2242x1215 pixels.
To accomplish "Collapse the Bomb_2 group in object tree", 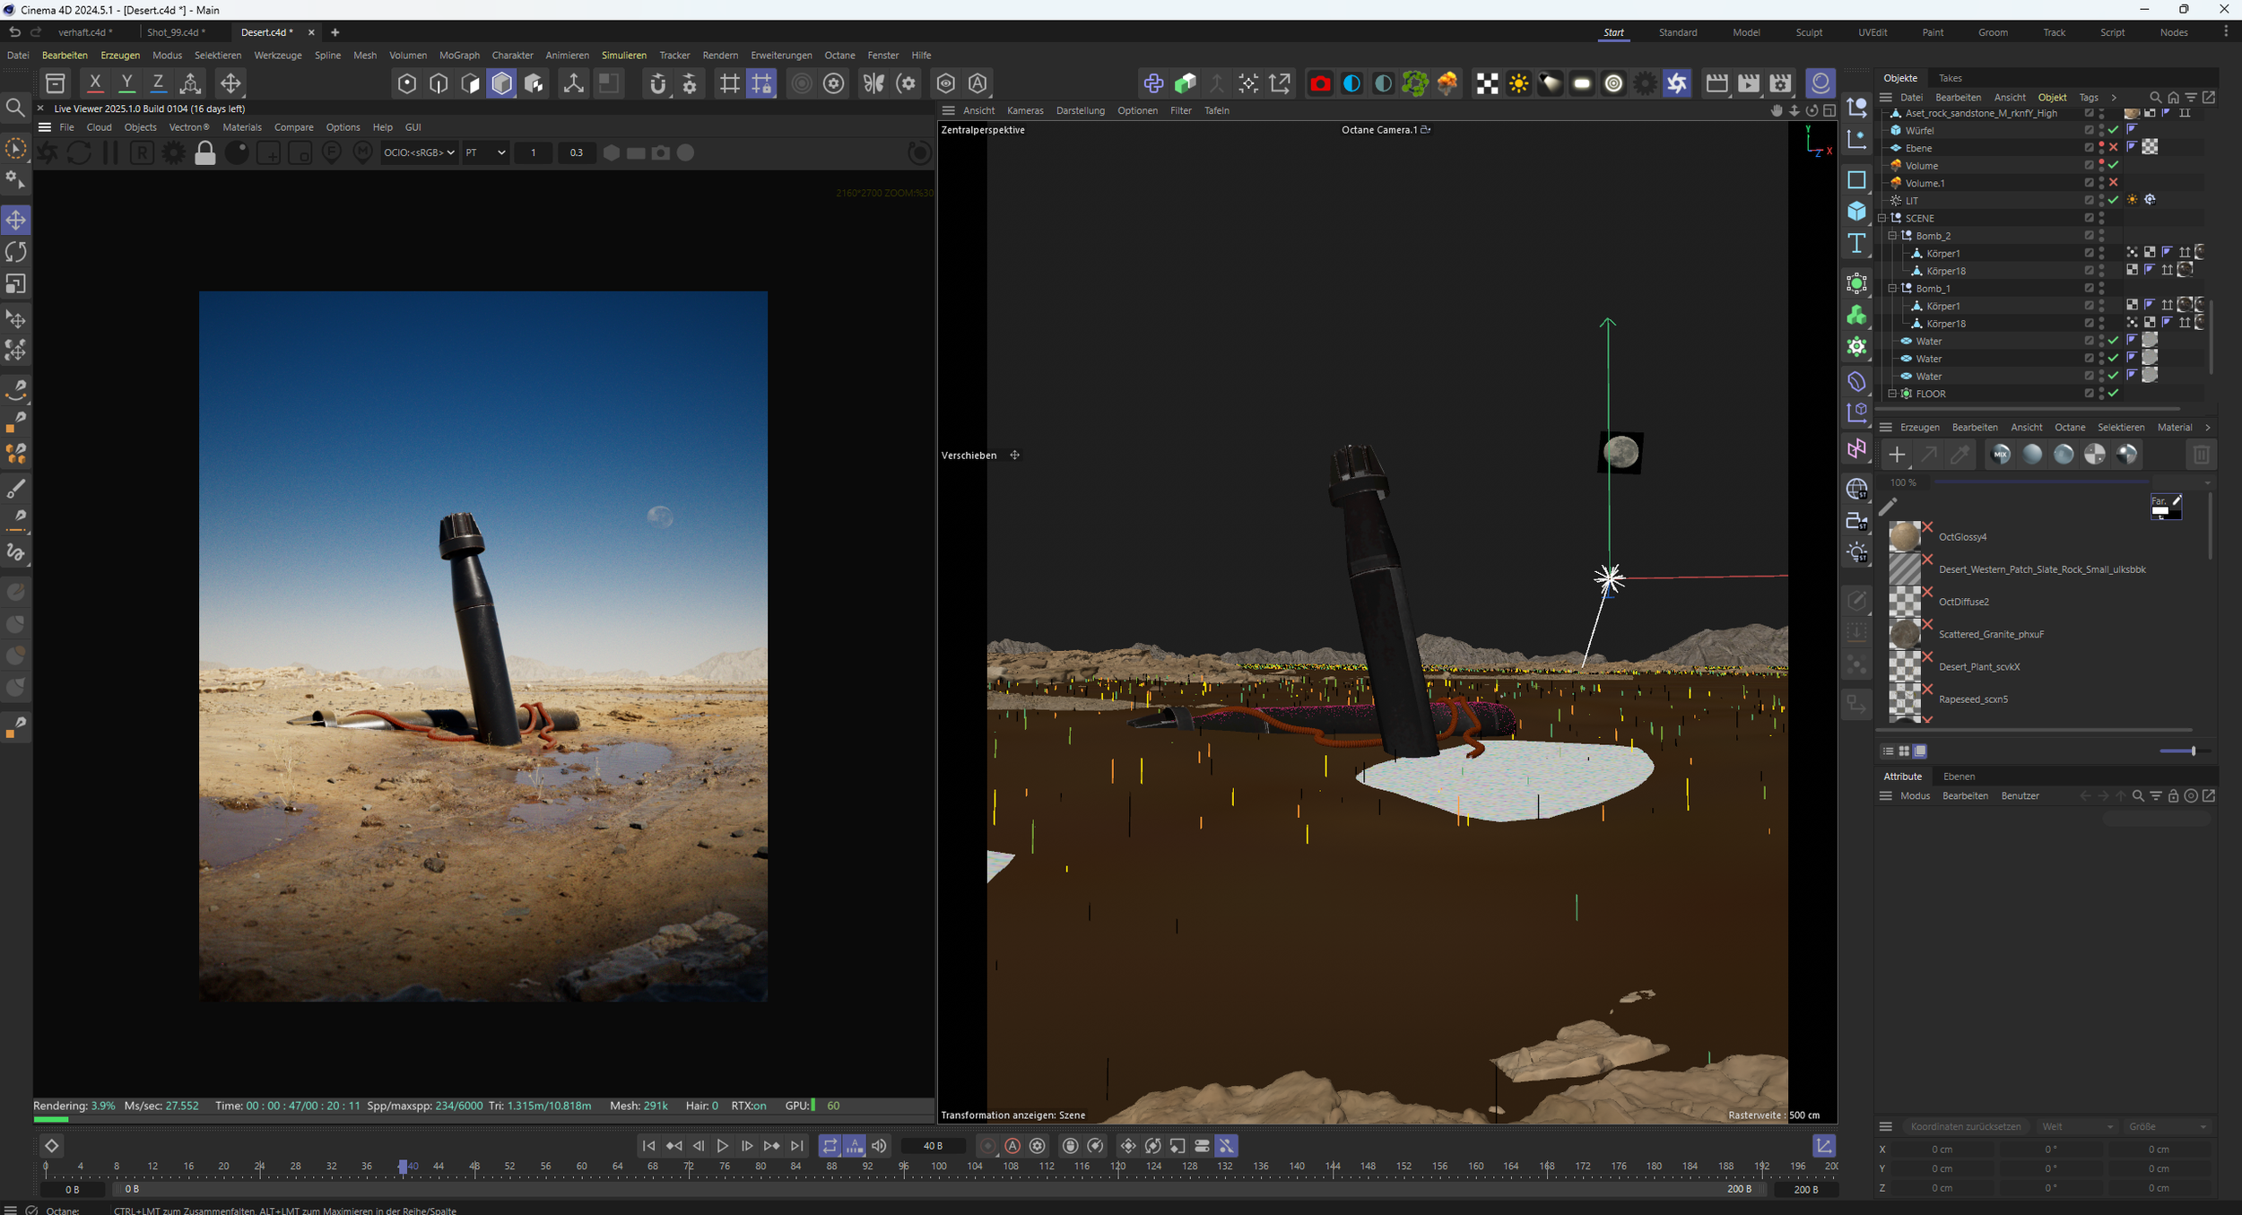I will (x=1892, y=236).
